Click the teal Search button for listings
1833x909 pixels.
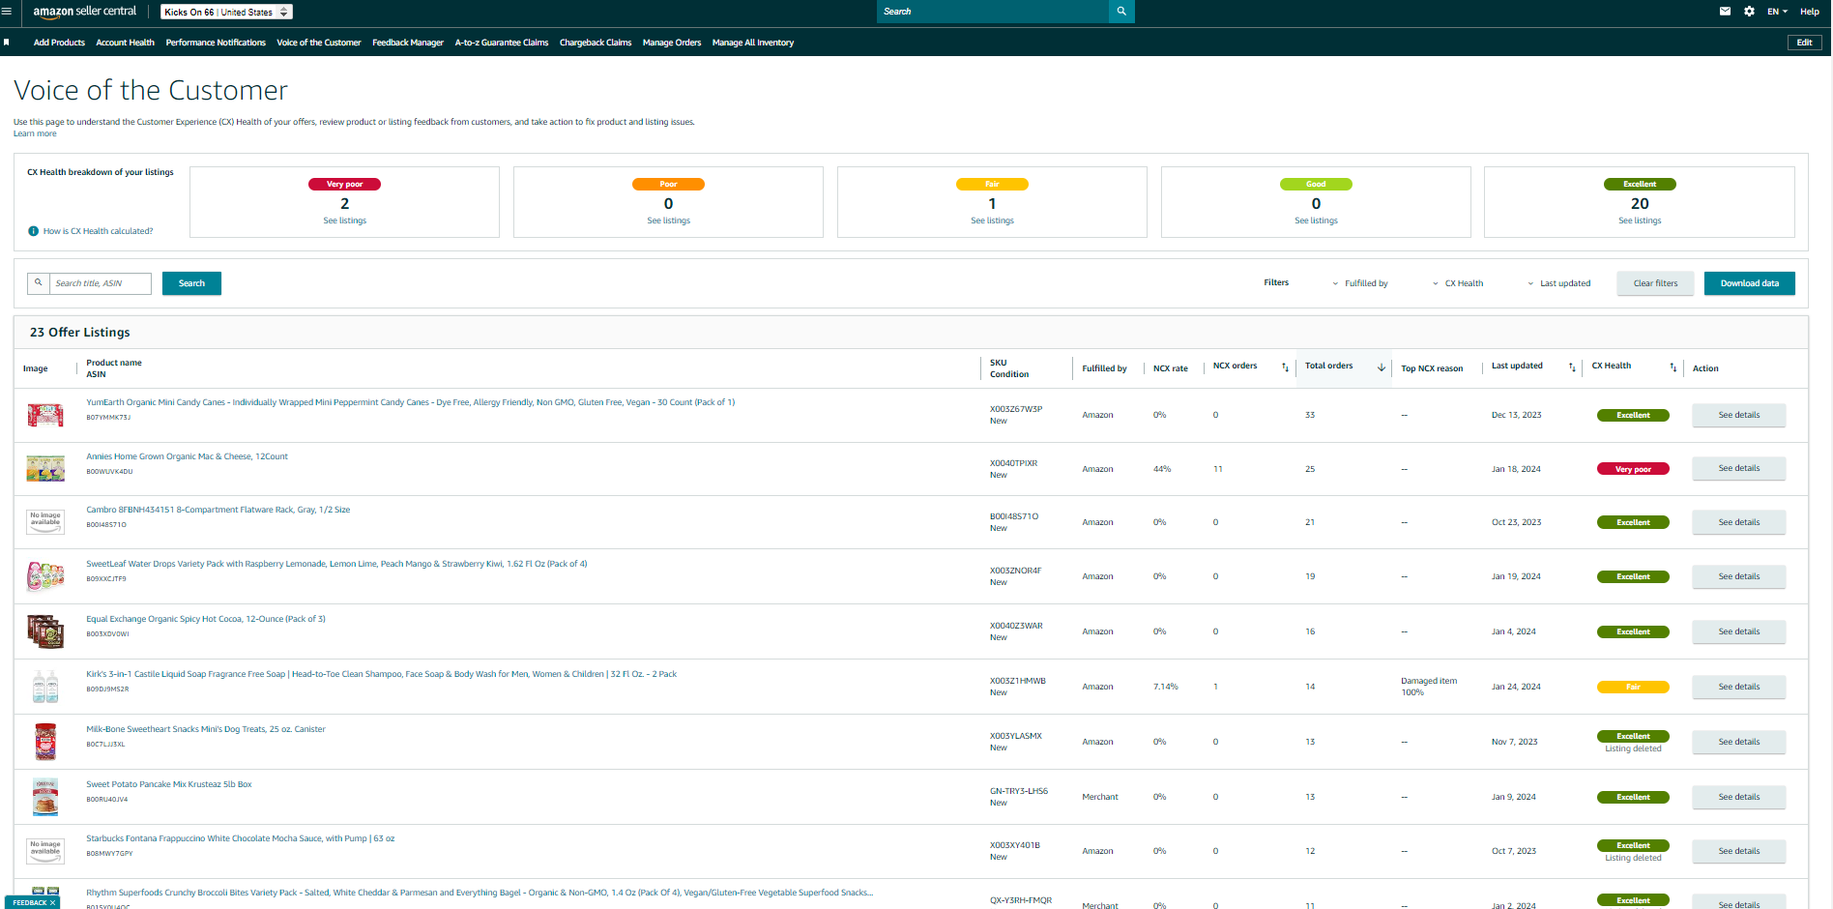click(x=191, y=283)
